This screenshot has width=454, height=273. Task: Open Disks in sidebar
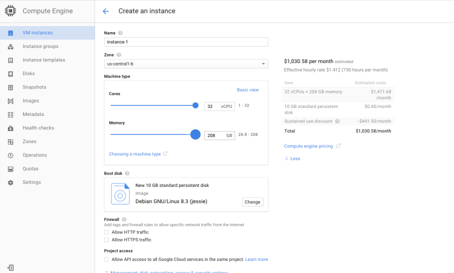click(47, 73)
